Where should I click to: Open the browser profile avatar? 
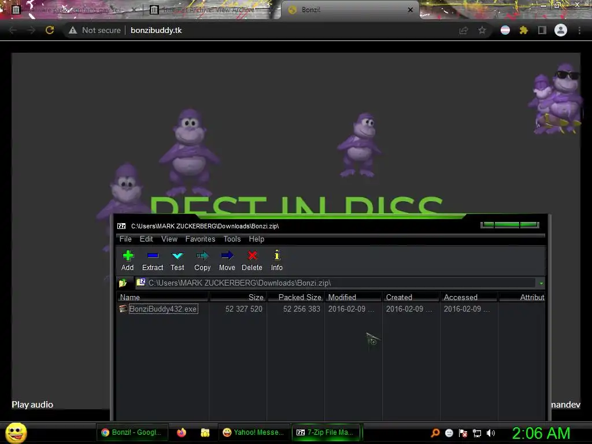(561, 30)
